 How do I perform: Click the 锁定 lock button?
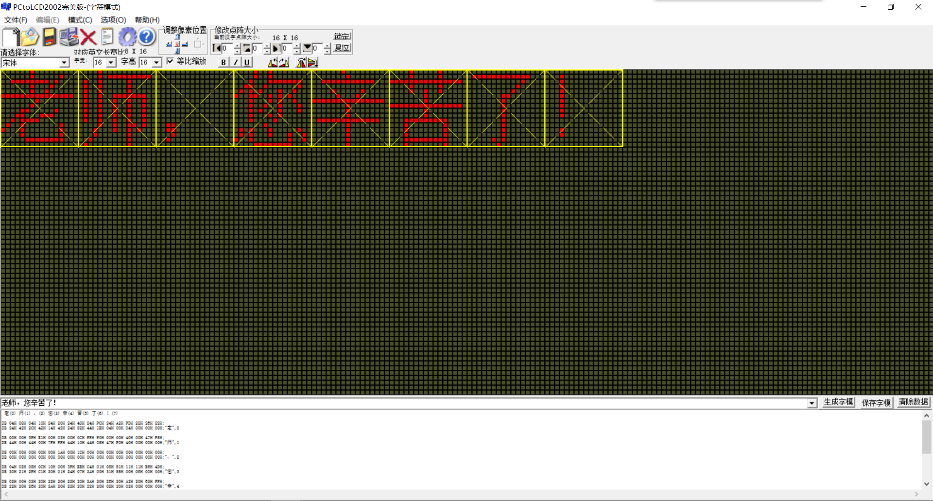(342, 36)
